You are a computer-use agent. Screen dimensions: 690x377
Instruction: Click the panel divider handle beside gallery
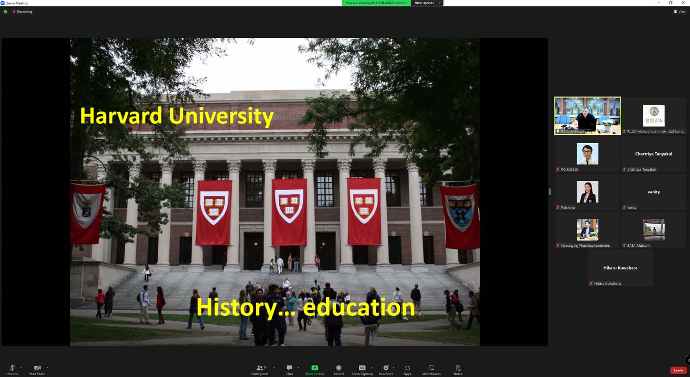(x=550, y=191)
